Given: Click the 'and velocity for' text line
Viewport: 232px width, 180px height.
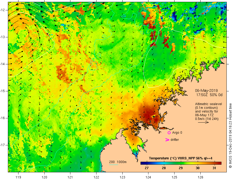Looking at the screenshot, I should coord(206,111).
